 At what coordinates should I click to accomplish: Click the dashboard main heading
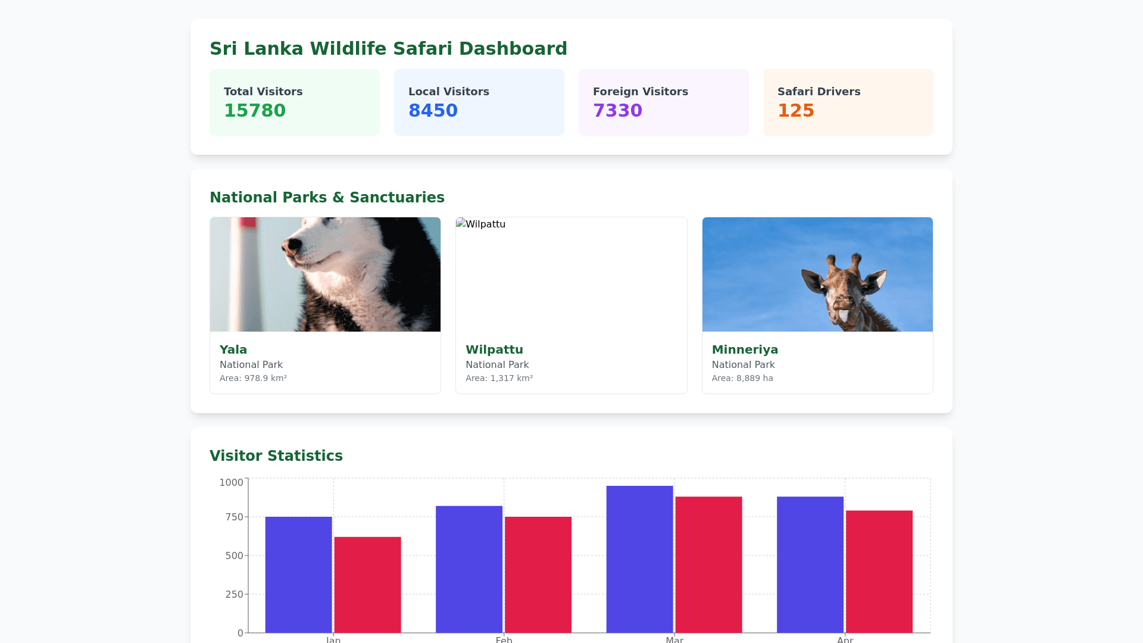click(x=388, y=48)
